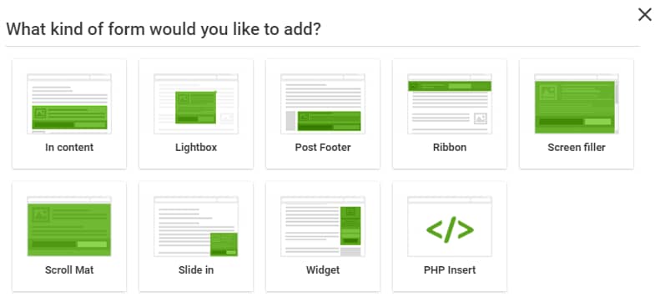Select the PHP Insert code brackets icon
Screen dimensions: 655x307
coord(450,229)
